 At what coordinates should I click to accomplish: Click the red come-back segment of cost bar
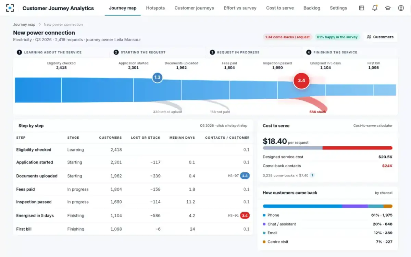point(357,148)
